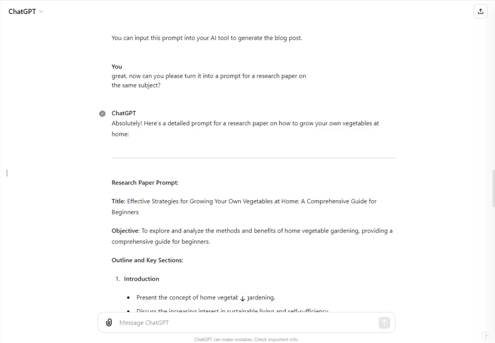
Task: Click the vertical scrollbar thumb
Action: pyautogui.click(x=493, y=188)
